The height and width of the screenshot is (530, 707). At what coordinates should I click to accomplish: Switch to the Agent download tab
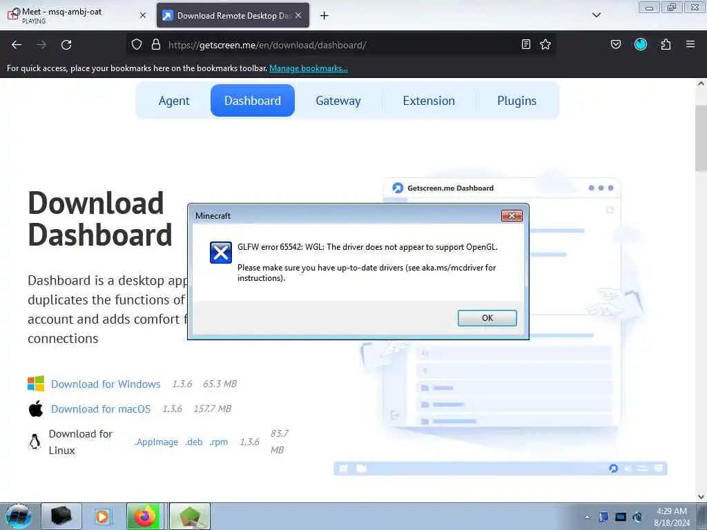(x=174, y=101)
